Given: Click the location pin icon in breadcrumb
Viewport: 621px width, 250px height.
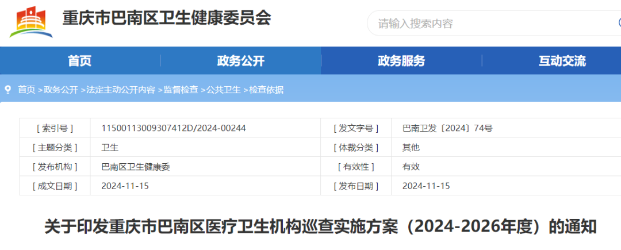Looking at the screenshot, I should click(7, 90).
